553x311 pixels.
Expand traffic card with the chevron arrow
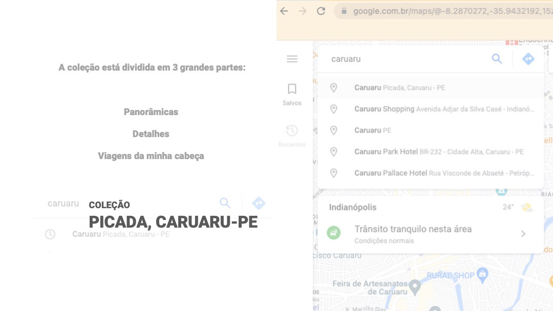point(523,234)
